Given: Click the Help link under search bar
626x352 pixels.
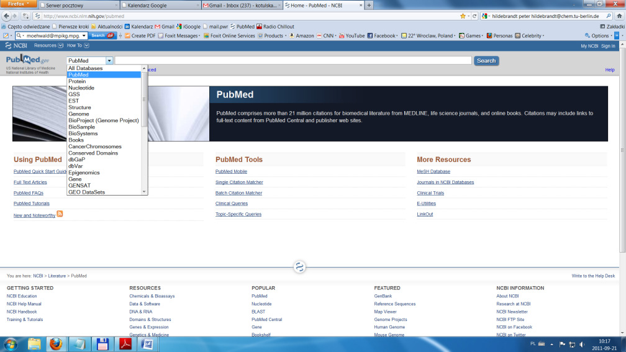Looking at the screenshot, I should pos(610,70).
